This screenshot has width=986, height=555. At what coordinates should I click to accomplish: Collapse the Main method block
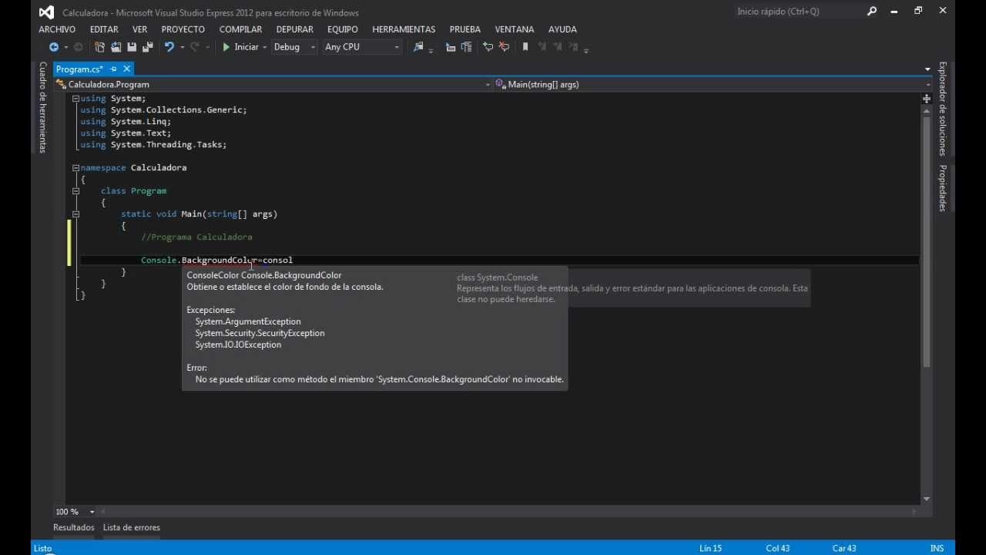tap(75, 214)
